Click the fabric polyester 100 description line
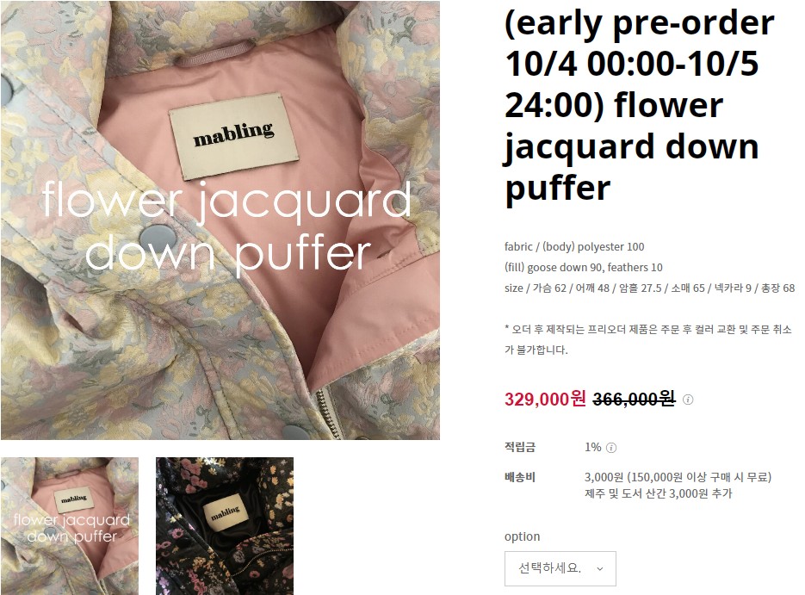Image resolution: width=805 pixels, height=595 pixels. pyautogui.click(x=574, y=247)
